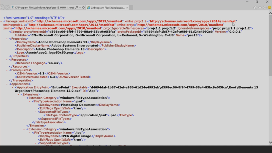Restore down the browser window
Image resolution: width=272 pixels, height=153 pixels.
pos(257,2)
